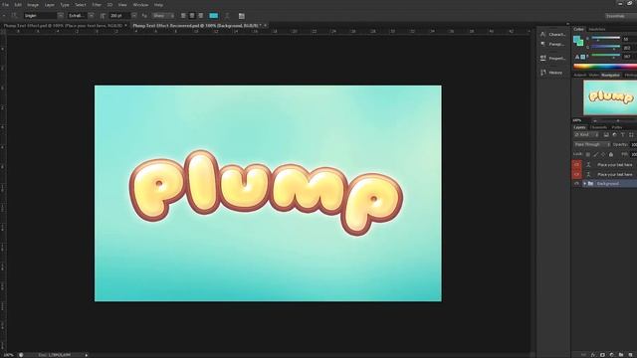Toggle the Character and Paragraph panels icon
637x358 pixels.
pos(241,16)
